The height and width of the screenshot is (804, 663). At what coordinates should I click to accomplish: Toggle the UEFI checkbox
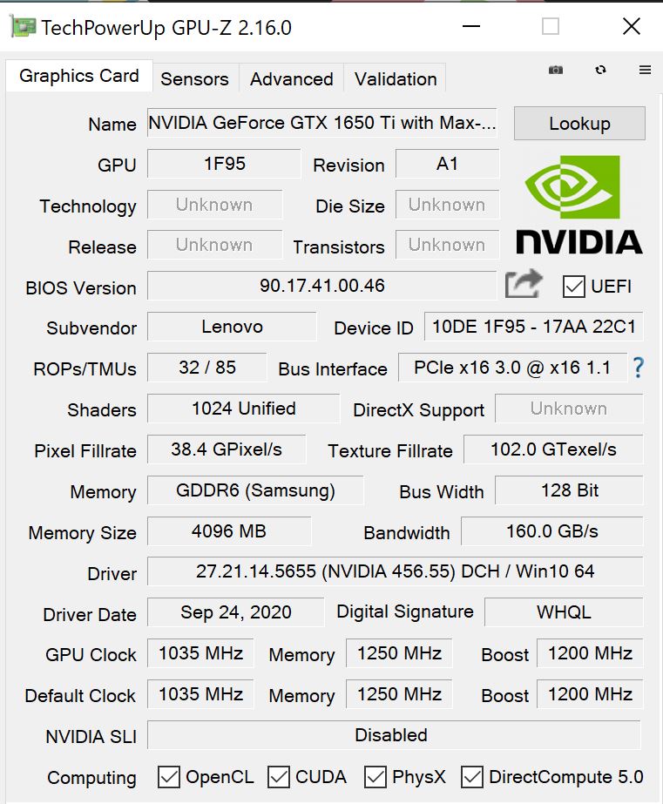click(x=574, y=286)
